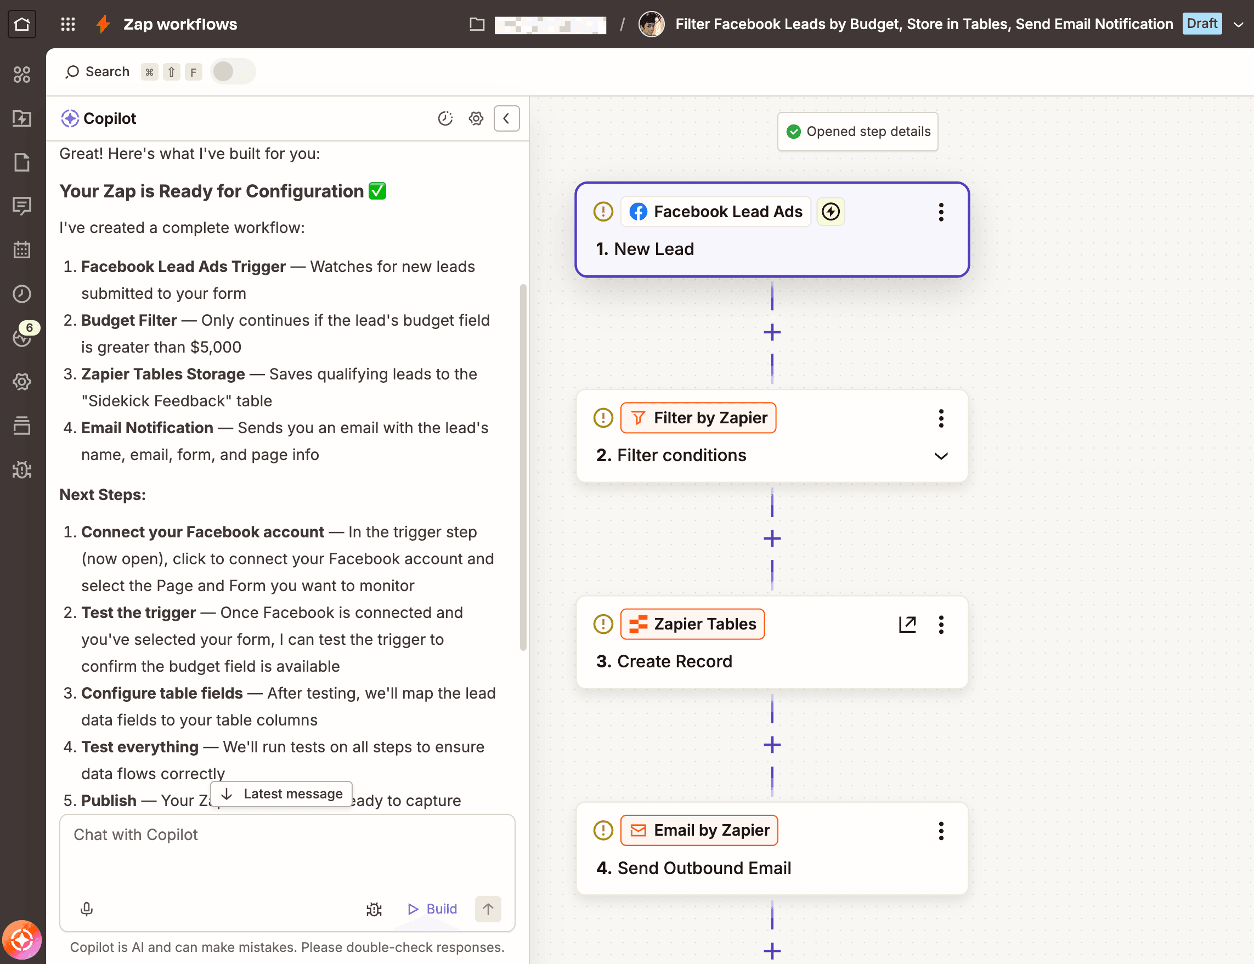Click the Draft status badge
The width and height of the screenshot is (1254, 964).
(1202, 24)
